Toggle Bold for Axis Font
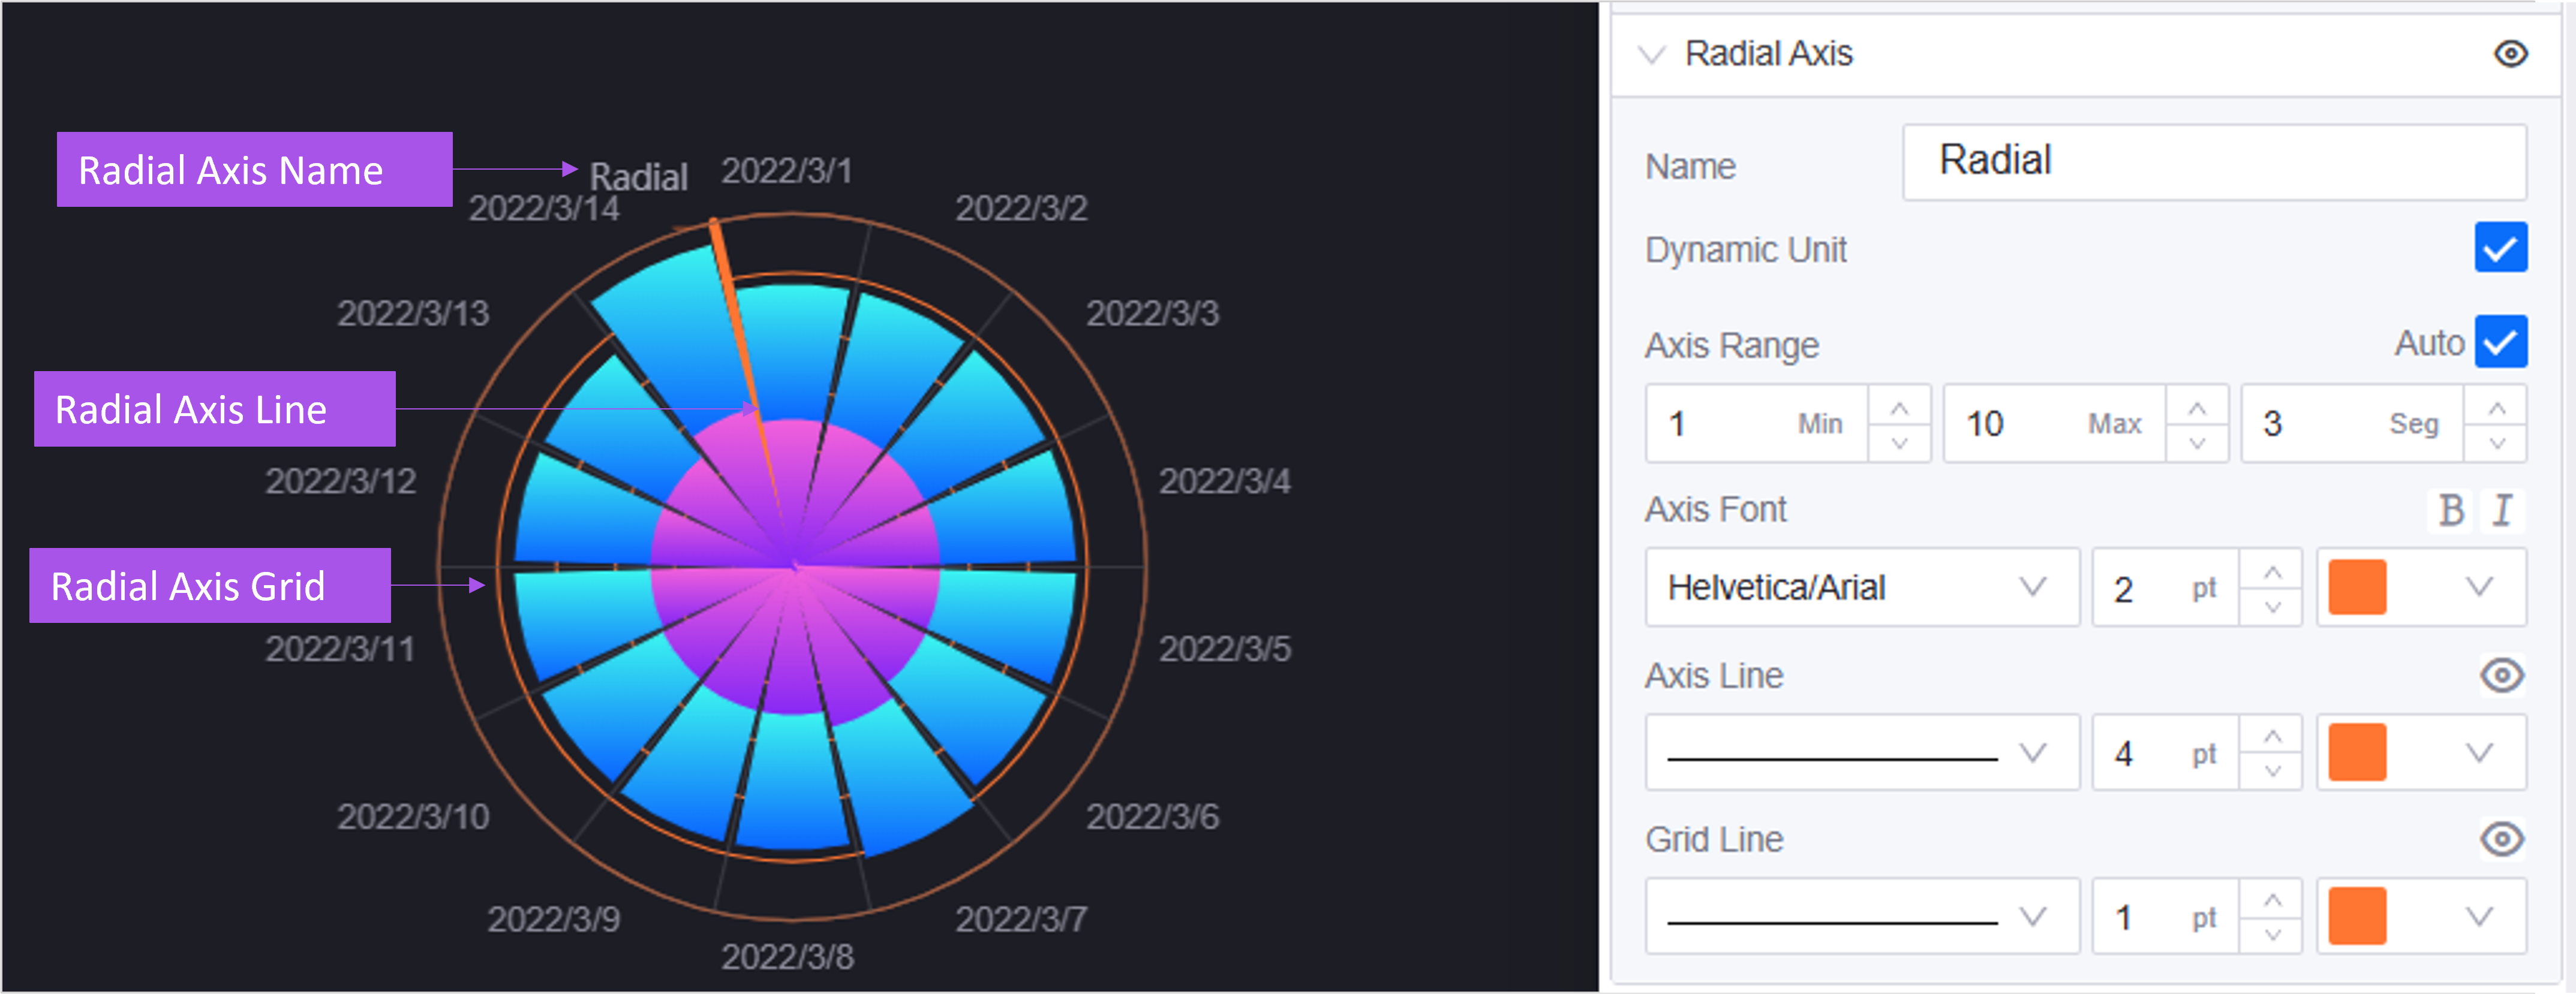Screen dimensions: 2576x994 tap(2450, 510)
